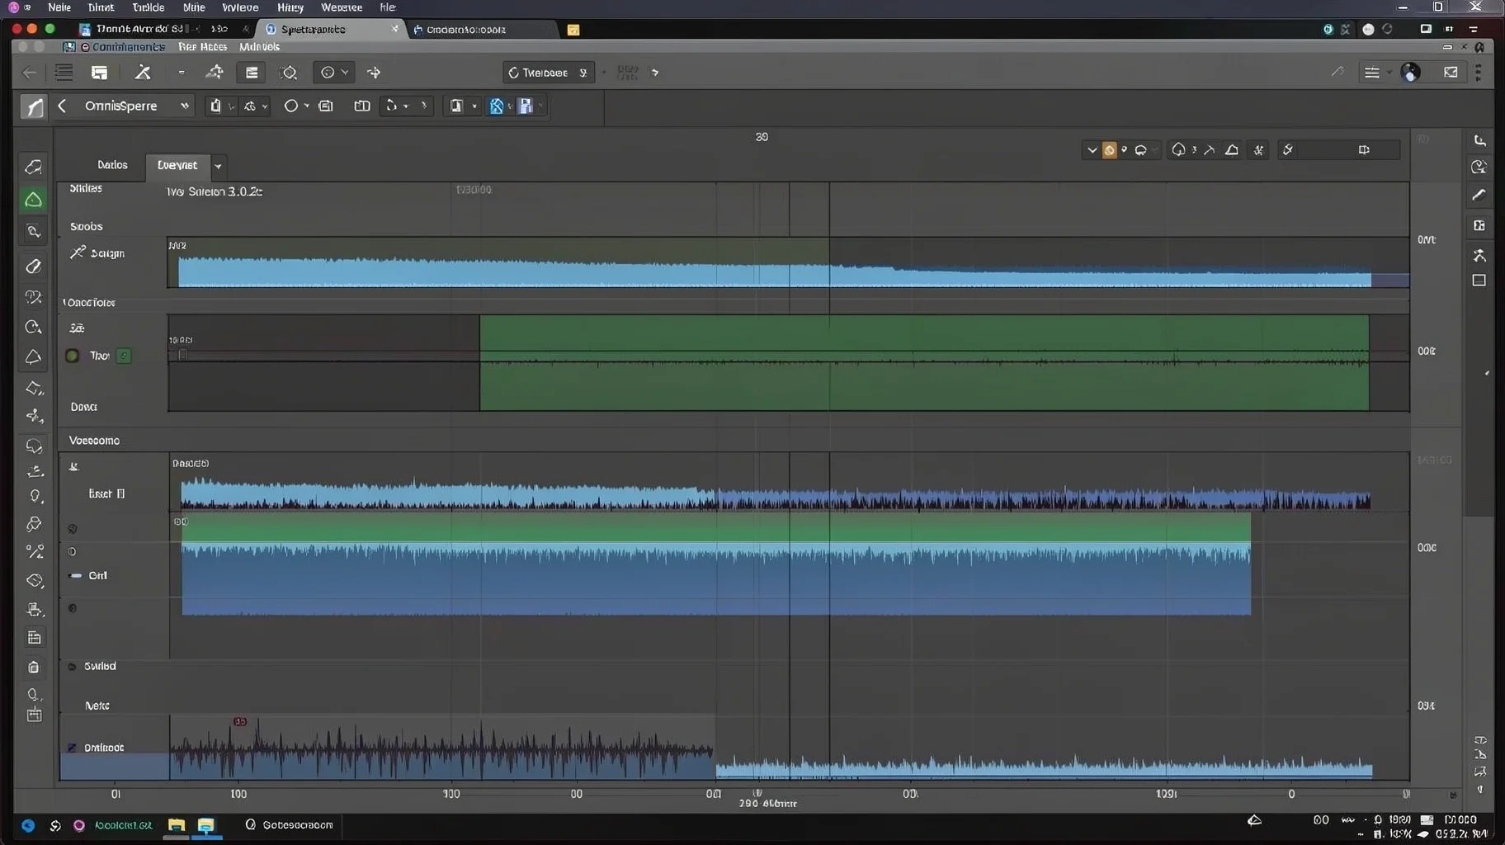Expand the chevron left of the orange button
Image resolution: width=1505 pixels, height=845 pixels.
pos(1092,150)
